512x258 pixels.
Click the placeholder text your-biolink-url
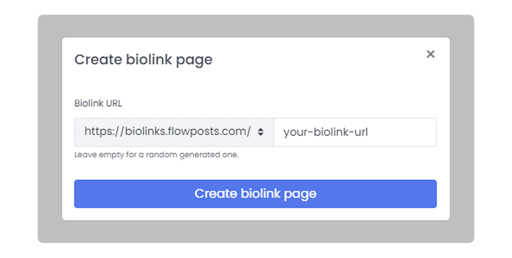click(x=325, y=132)
